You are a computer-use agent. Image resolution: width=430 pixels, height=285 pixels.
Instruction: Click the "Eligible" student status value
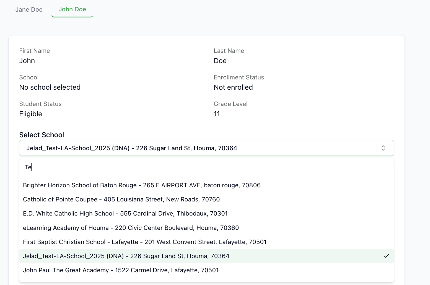point(30,114)
